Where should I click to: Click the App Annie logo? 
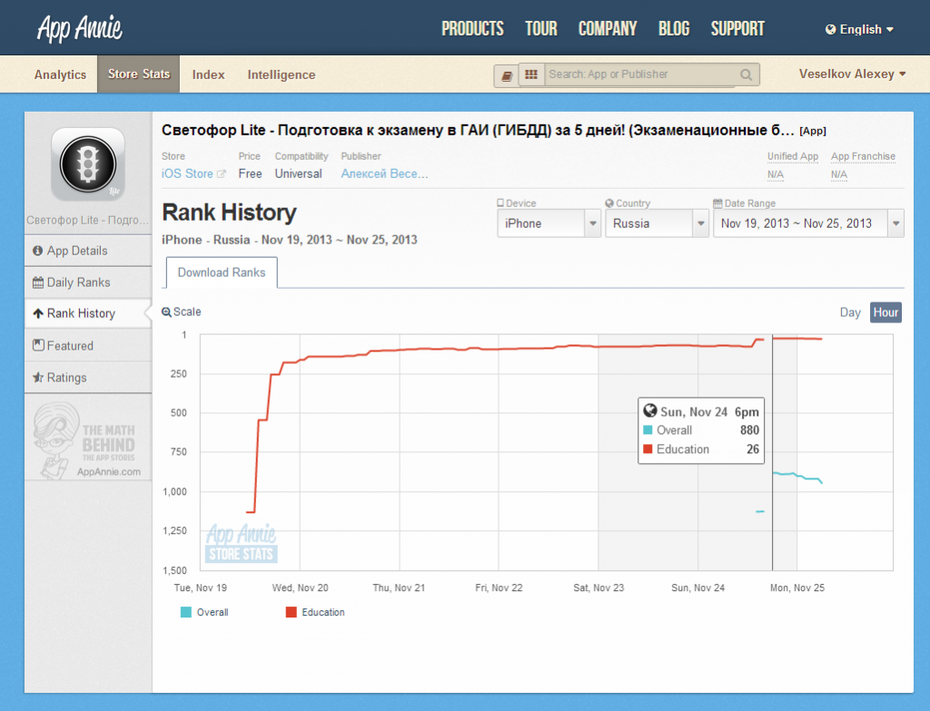click(80, 28)
